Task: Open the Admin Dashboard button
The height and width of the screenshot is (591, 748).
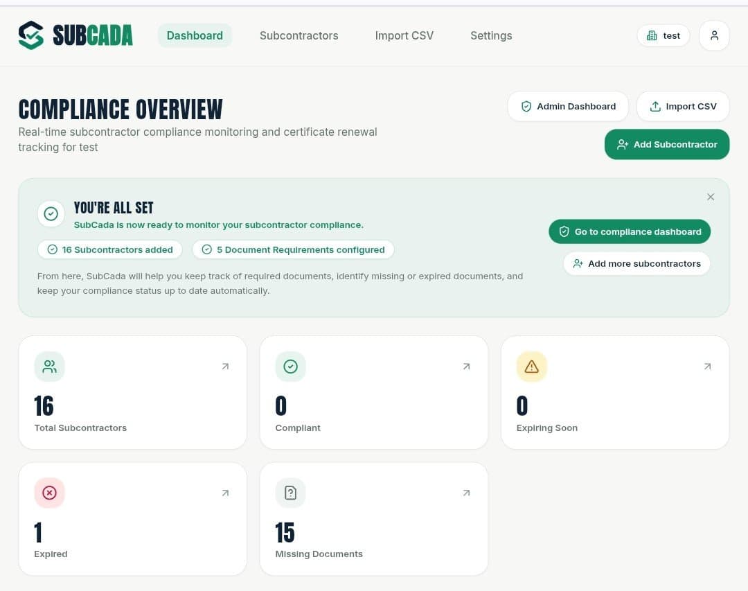Action: pos(568,107)
